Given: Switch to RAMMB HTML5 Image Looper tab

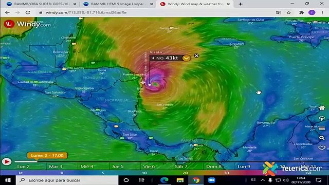Looking at the screenshot, I should tap(118, 4).
